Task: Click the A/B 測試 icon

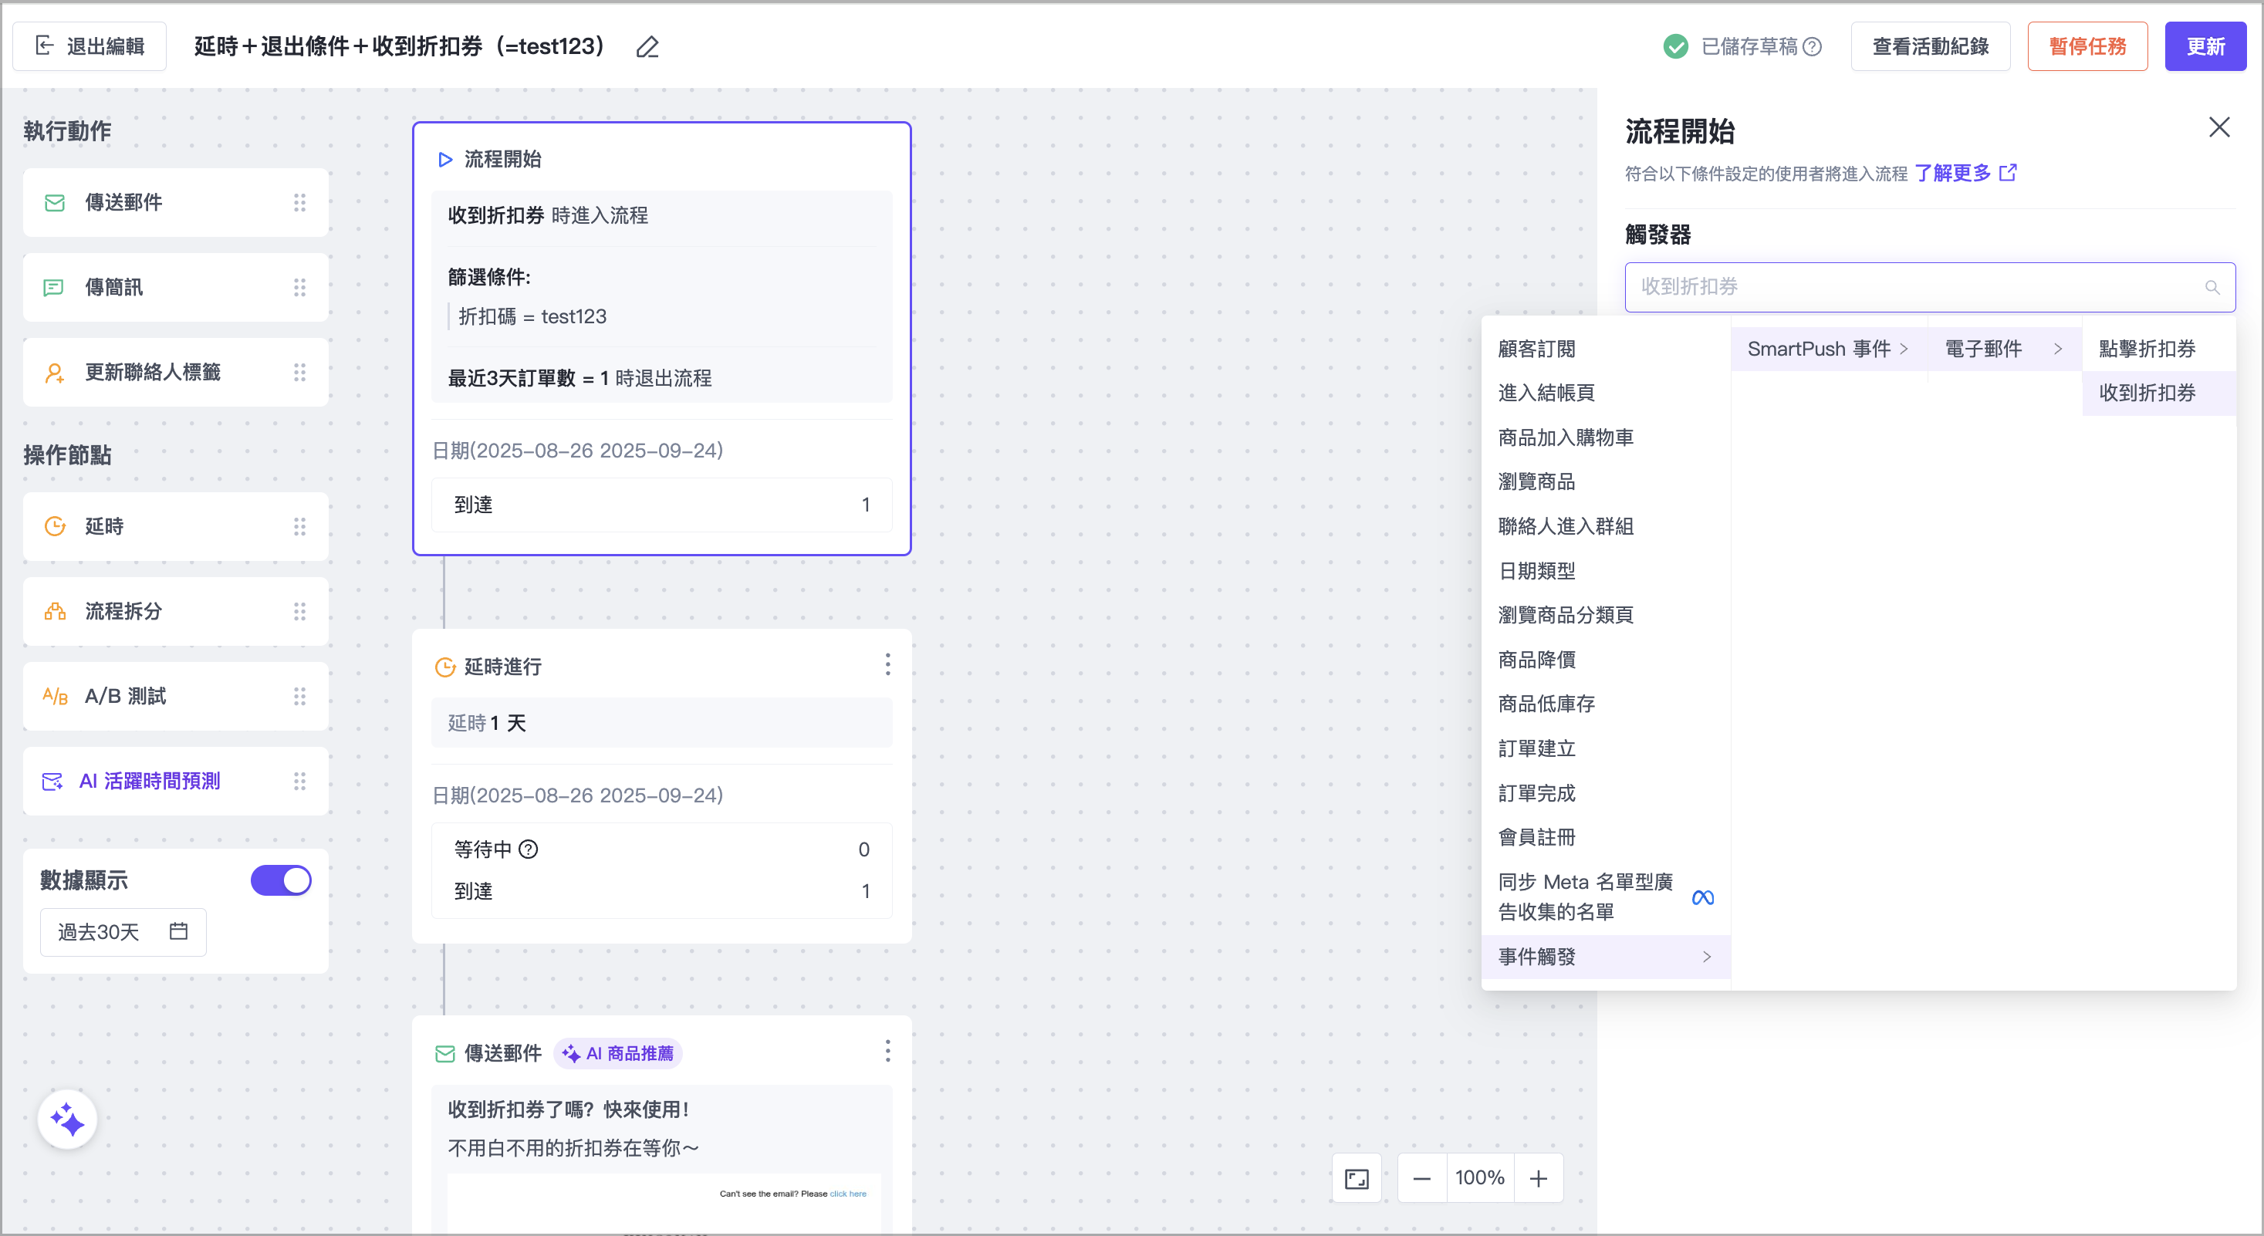Action: pos(55,697)
